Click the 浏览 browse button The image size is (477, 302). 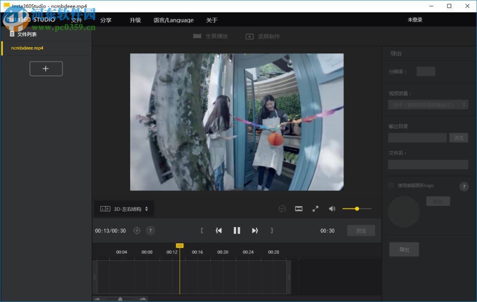(x=458, y=137)
